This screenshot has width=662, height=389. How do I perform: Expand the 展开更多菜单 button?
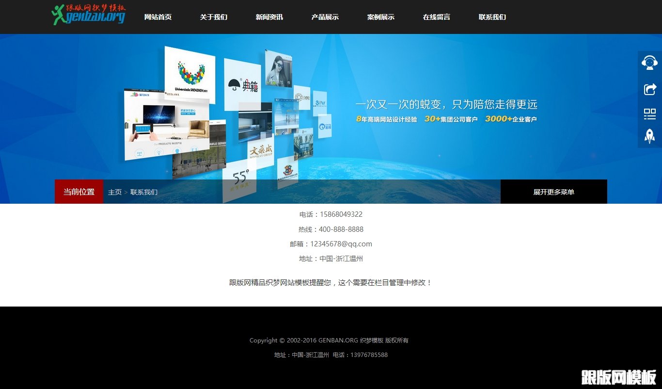pyautogui.click(x=554, y=192)
